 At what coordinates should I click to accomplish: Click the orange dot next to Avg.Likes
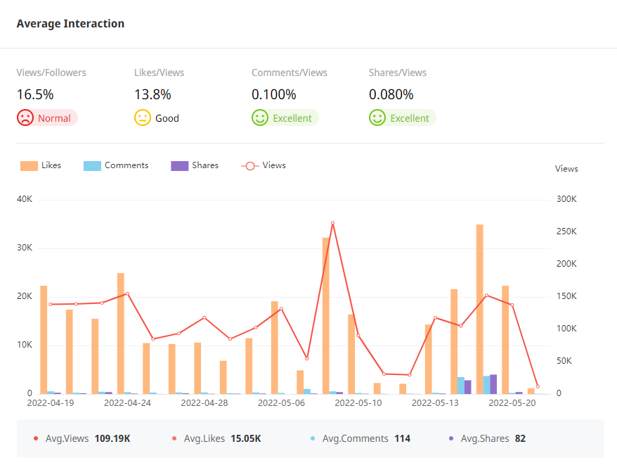(174, 438)
